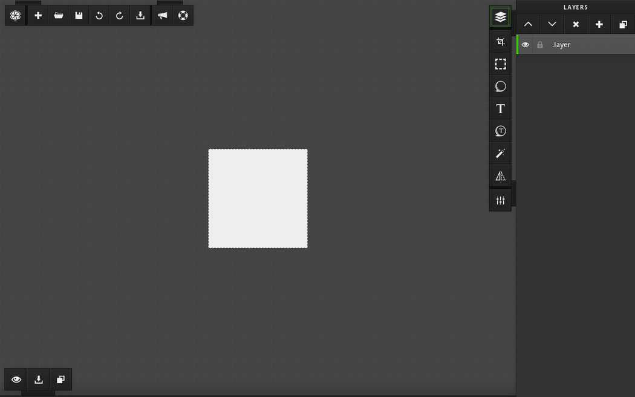Select the rectangular marquee selection tool
The image size is (635, 397).
click(500, 64)
